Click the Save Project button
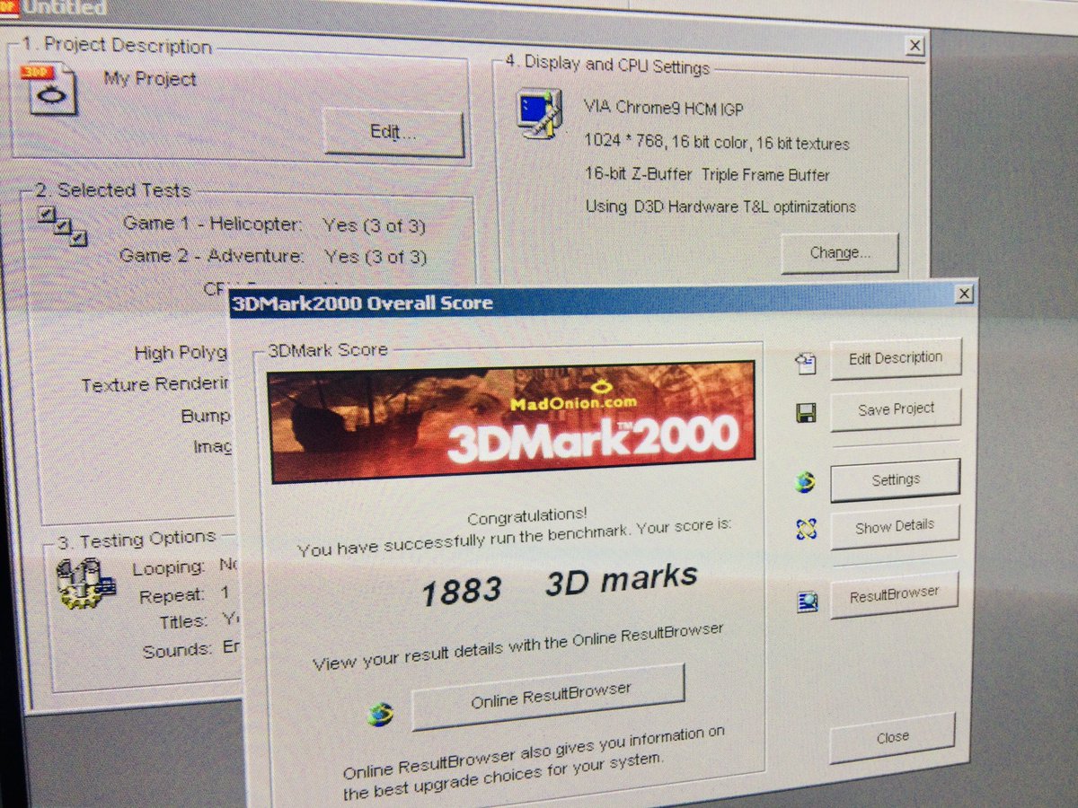 (x=896, y=409)
